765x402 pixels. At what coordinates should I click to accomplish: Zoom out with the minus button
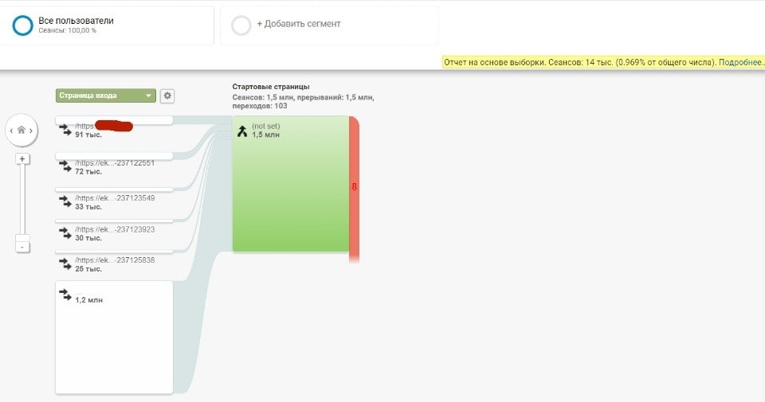[x=22, y=247]
